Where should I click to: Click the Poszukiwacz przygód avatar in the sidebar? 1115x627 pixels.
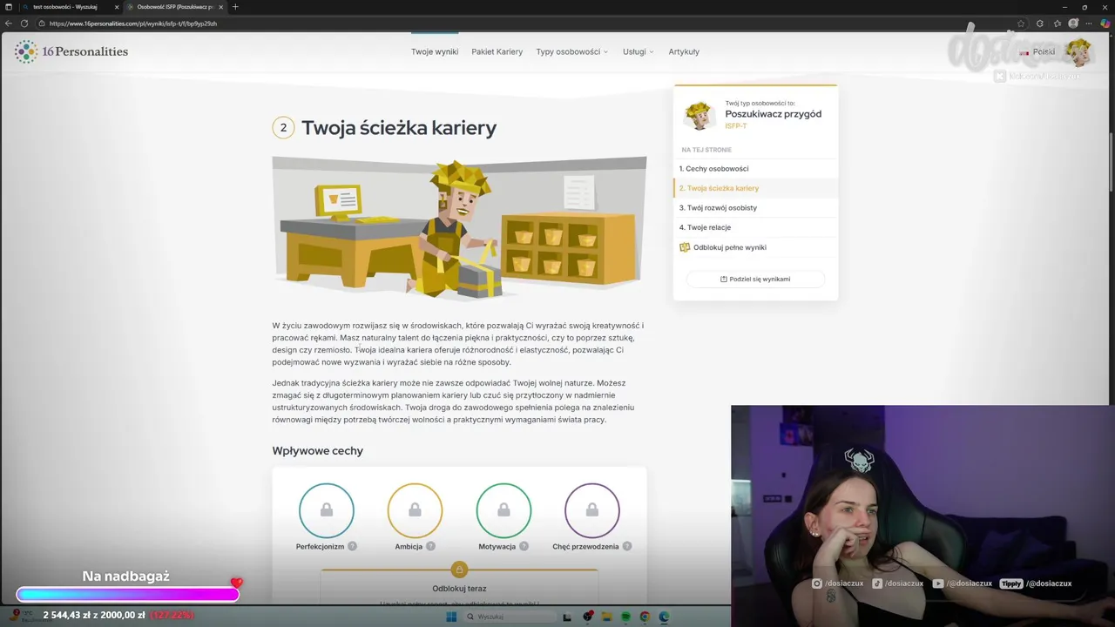699,114
